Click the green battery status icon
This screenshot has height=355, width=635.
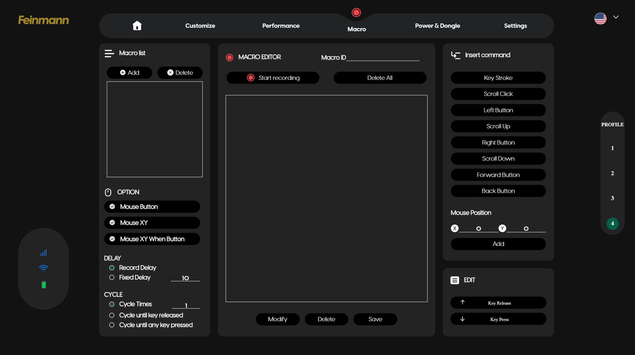pyautogui.click(x=44, y=285)
